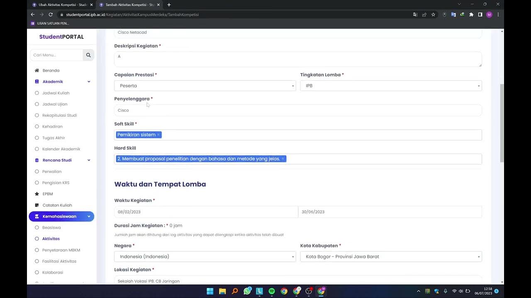Click the purple M profile avatar
531x298 pixels.
pos(489,14)
